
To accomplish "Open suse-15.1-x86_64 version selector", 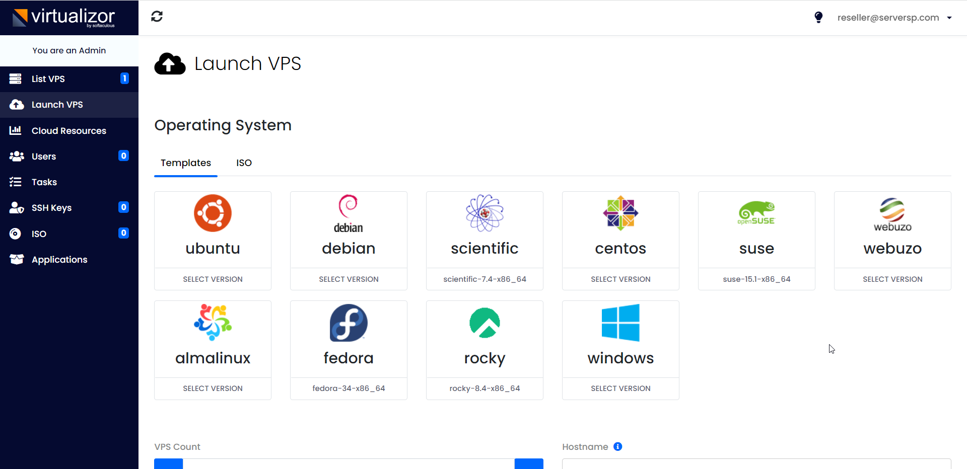I will (x=756, y=279).
